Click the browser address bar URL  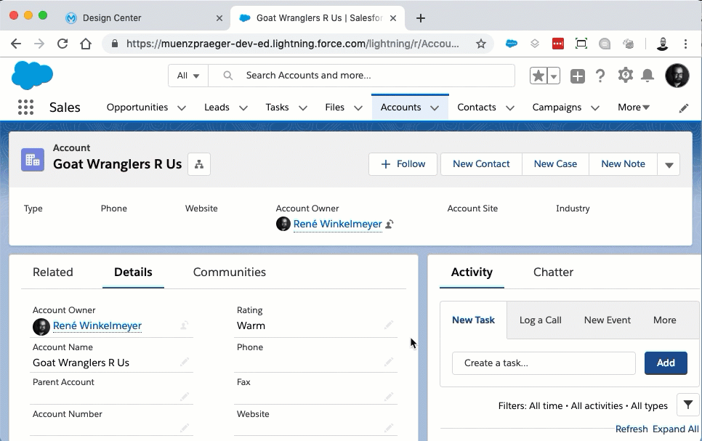pos(292,44)
